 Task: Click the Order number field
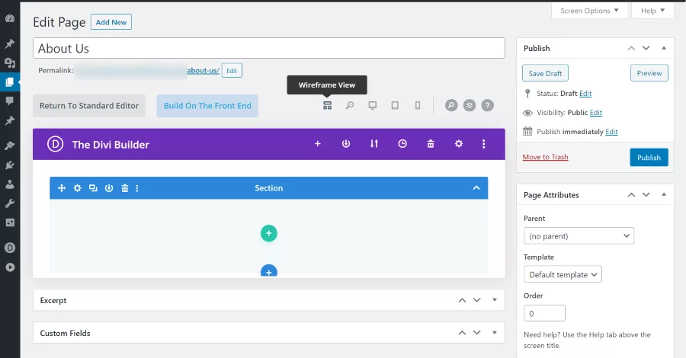(x=544, y=313)
